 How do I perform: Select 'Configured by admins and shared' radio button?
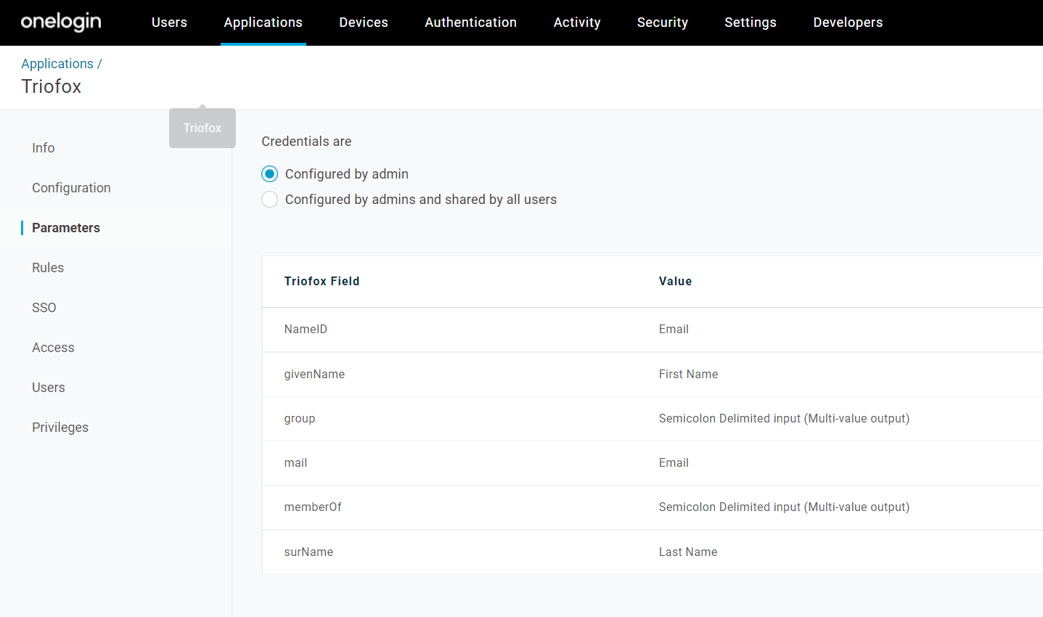point(269,200)
